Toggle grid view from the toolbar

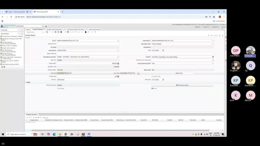click(68, 32)
